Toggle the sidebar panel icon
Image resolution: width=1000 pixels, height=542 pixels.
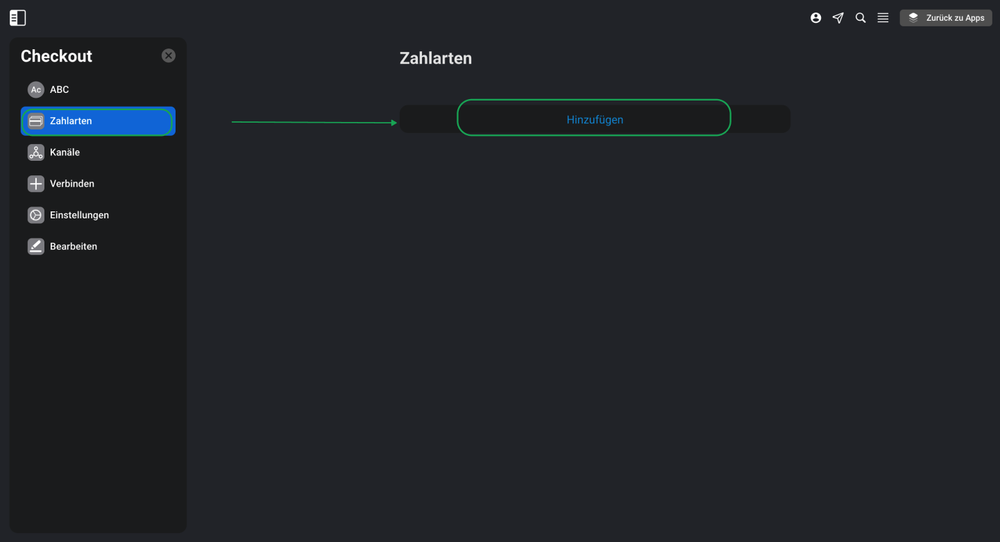(18, 18)
